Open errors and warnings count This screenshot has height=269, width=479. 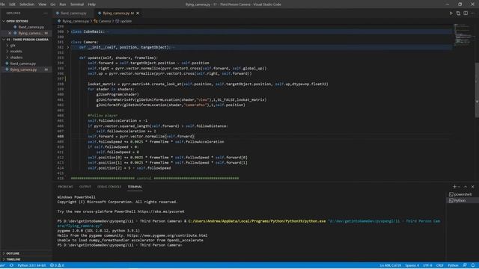[x=57, y=265]
